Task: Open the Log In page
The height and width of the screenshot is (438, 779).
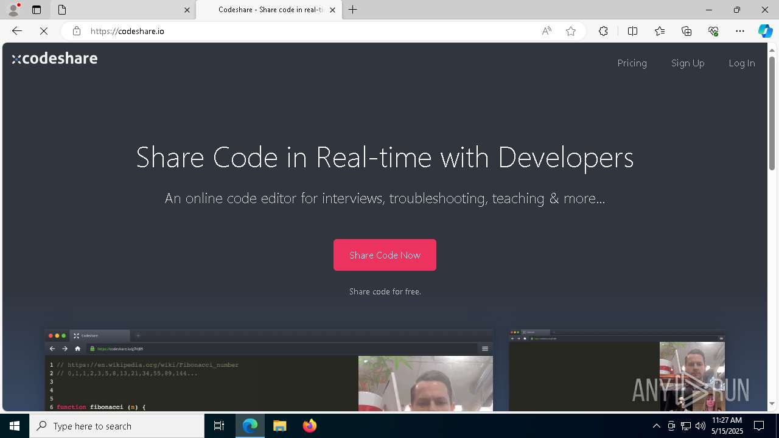Action: pos(742,63)
